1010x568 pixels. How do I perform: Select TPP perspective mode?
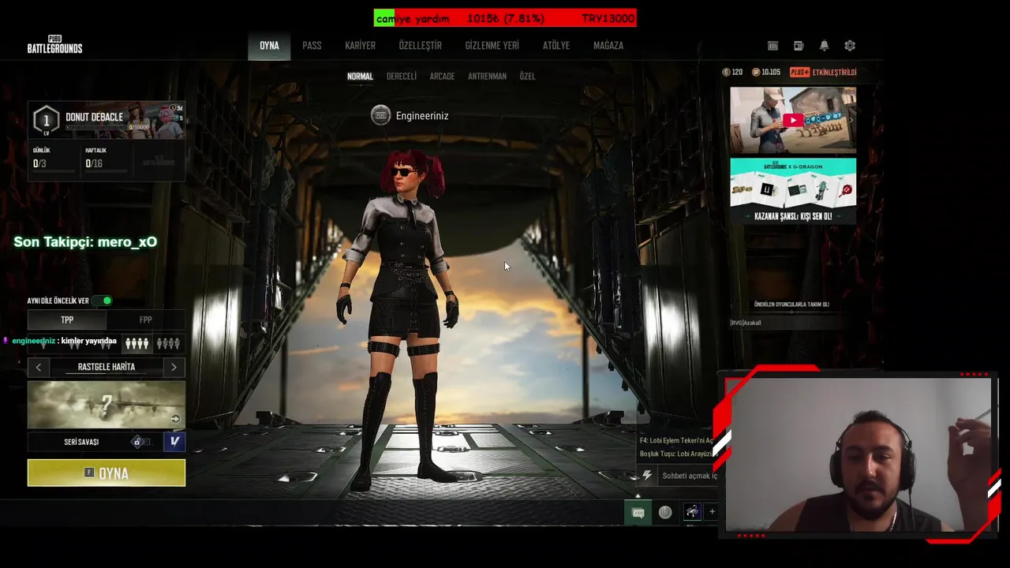point(67,319)
